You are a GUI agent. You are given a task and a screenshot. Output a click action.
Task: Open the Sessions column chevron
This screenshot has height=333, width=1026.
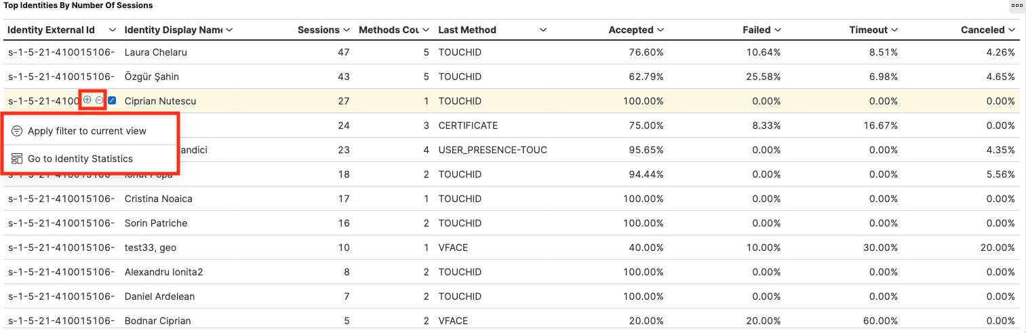click(x=347, y=30)
